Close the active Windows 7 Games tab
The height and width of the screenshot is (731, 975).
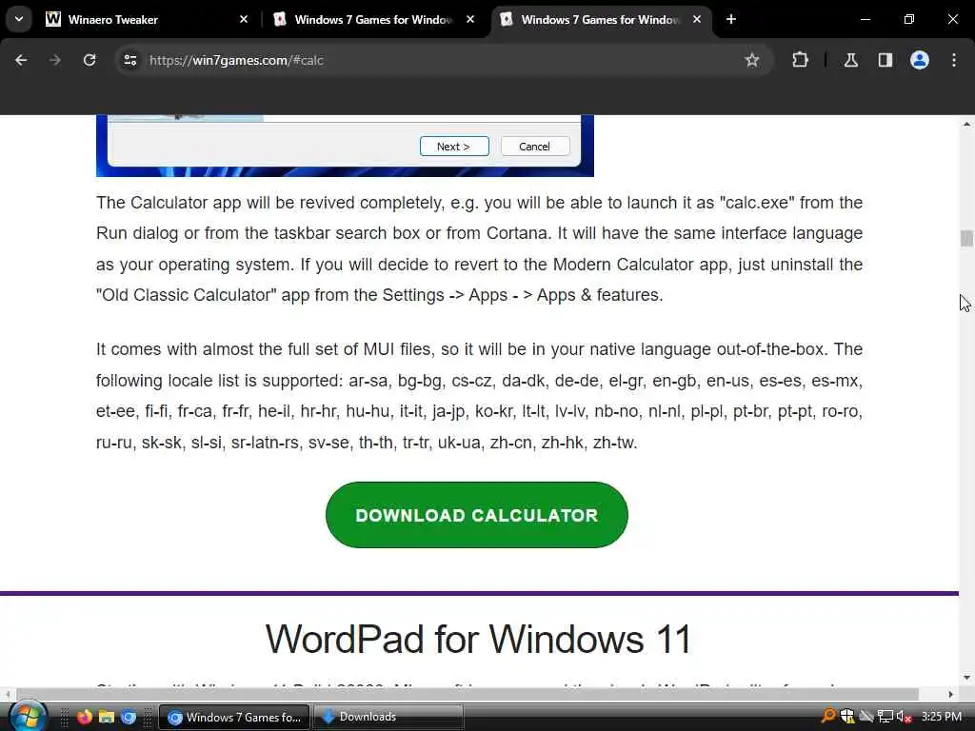point(697,19)
